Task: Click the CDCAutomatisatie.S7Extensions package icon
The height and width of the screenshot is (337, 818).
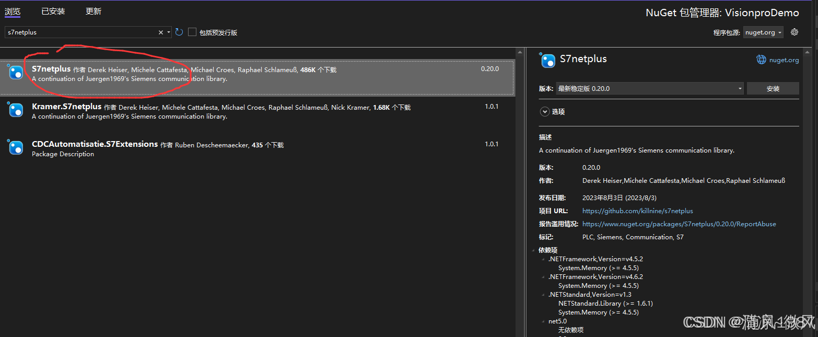Action: pos(16,148)
